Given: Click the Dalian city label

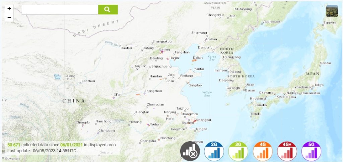Looking at the screenshot, I should point(198,58).
